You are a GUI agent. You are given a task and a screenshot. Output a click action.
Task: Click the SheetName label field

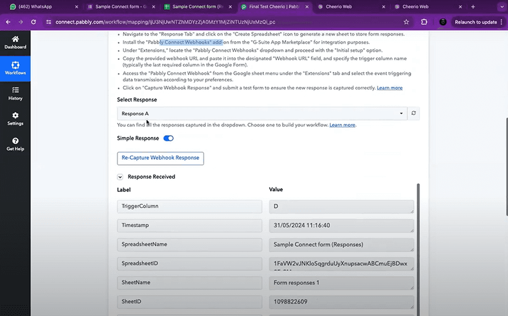point(189,283)
